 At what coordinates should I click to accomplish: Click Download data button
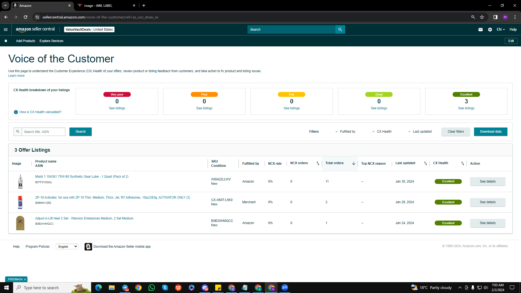pyautogui.click(x=491, y=132)
